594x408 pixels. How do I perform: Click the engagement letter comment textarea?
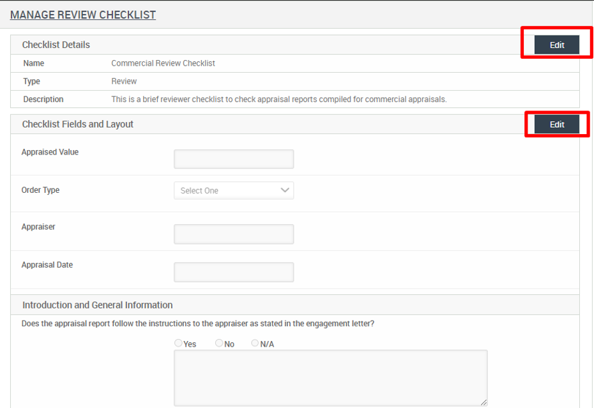(331, 377)
